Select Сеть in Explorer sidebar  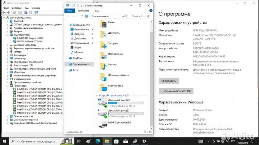point(73,70)
